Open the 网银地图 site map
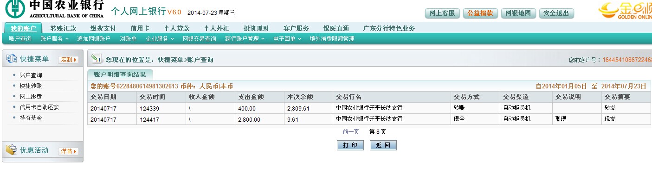The image size is (652, 186). [x=518, y=13]
